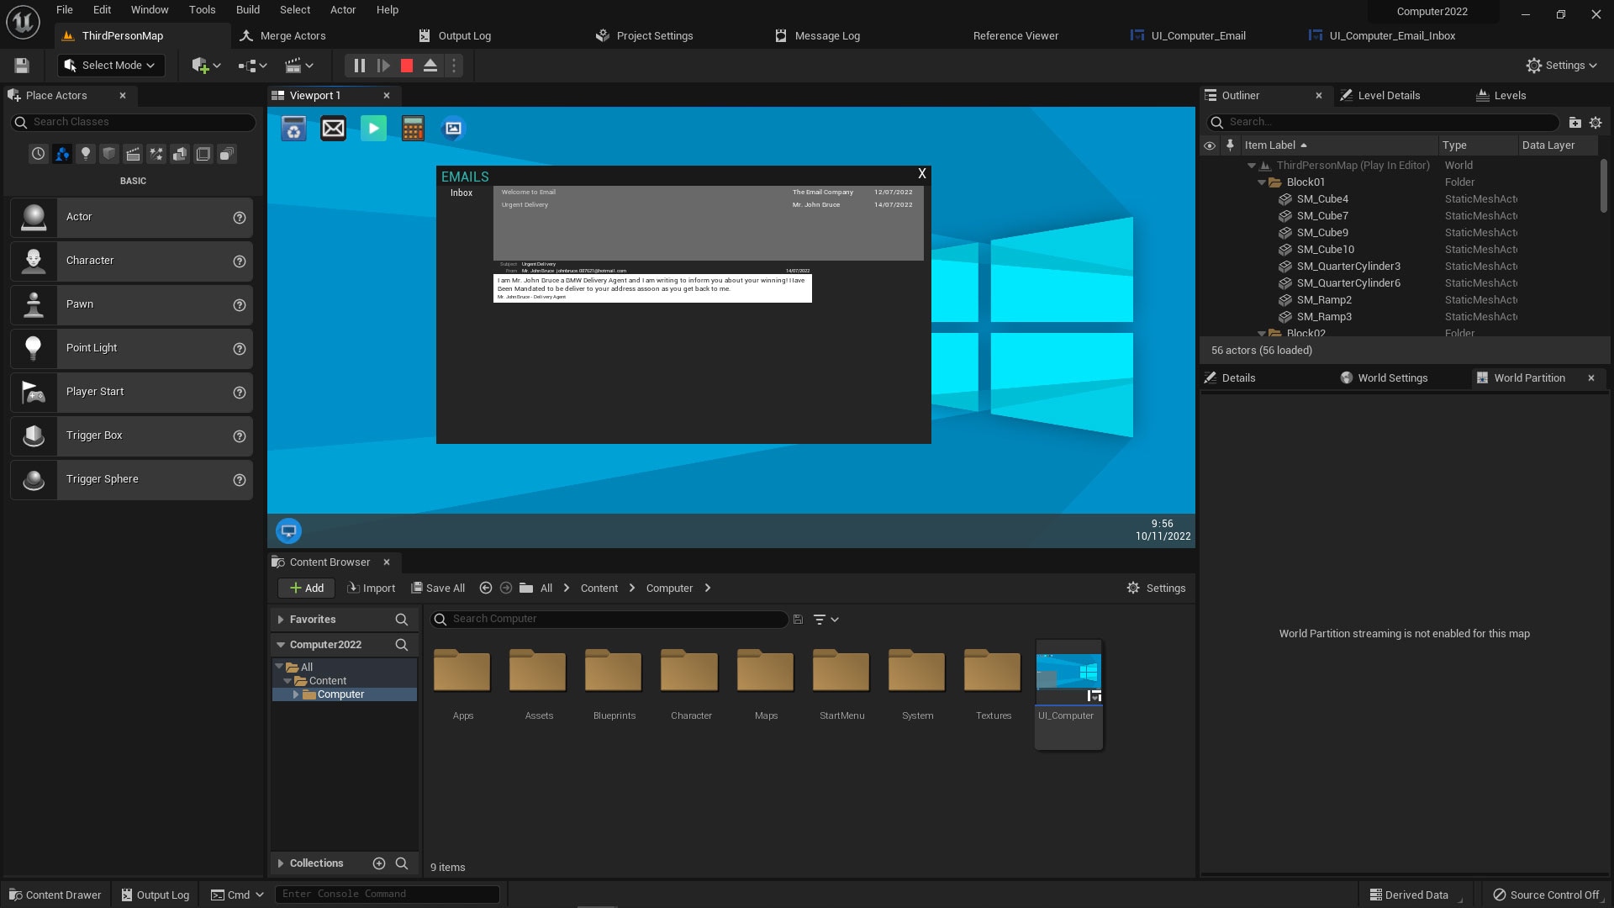
Task: Click the recycle bin desktop icon in viewport
Action: (x=293, y=129)
